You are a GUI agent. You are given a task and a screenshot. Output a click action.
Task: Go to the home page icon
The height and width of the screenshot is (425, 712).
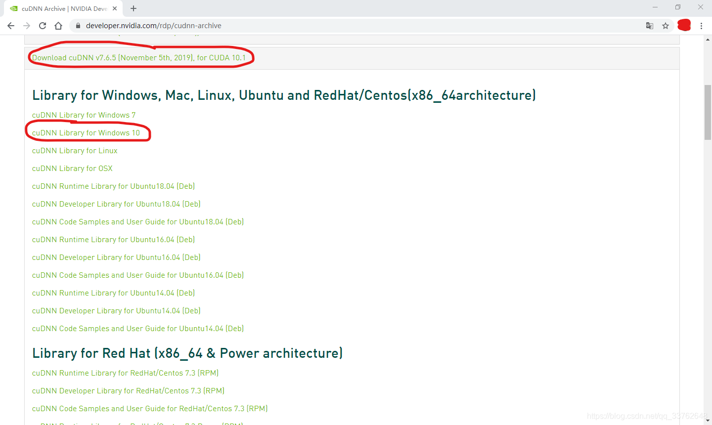[58, 26]
